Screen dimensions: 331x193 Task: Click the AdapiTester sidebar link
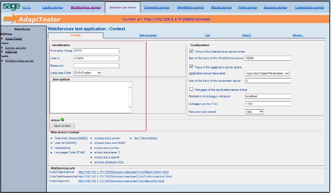pyautogui.click(x=14, y=39)
